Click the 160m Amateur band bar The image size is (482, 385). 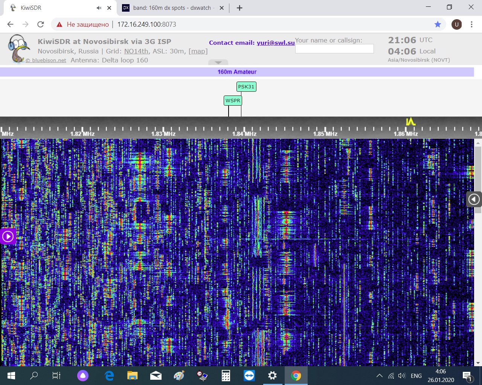pyautogui.click(x=237, y=72)
